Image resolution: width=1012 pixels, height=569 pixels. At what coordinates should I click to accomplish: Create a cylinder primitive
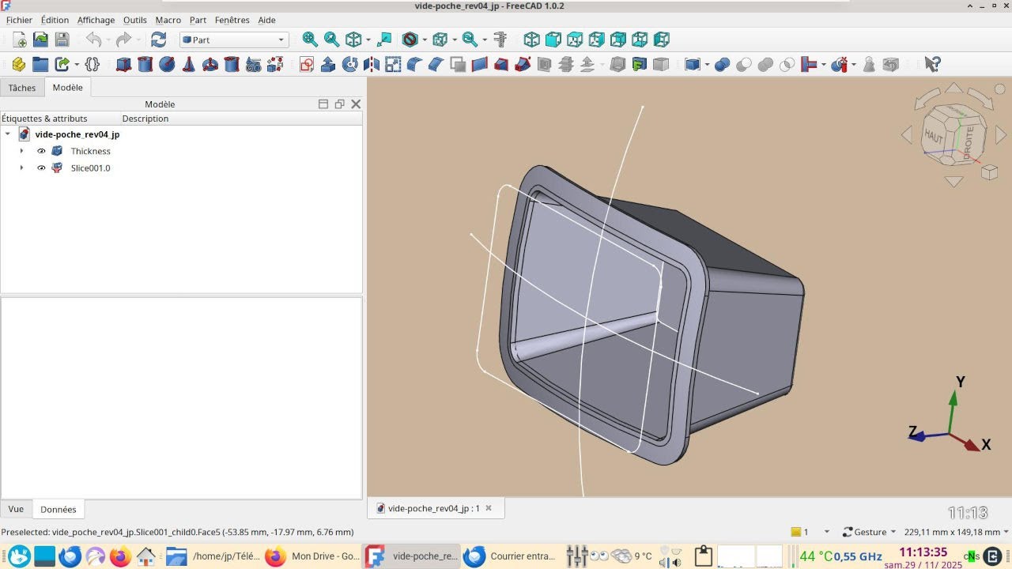(x=145, y=65)
